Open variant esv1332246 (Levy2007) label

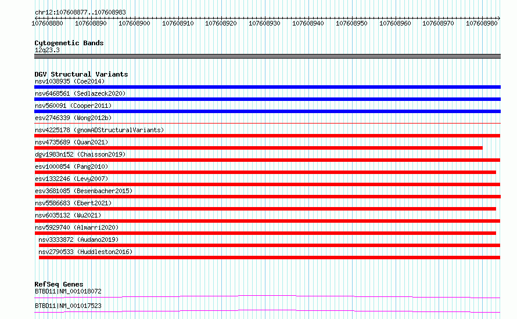click(x=71, y=179)
